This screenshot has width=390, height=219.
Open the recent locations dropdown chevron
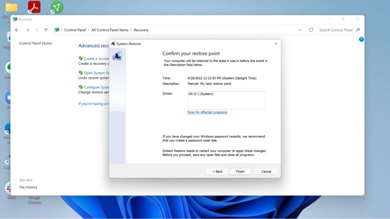click(37, 30)
